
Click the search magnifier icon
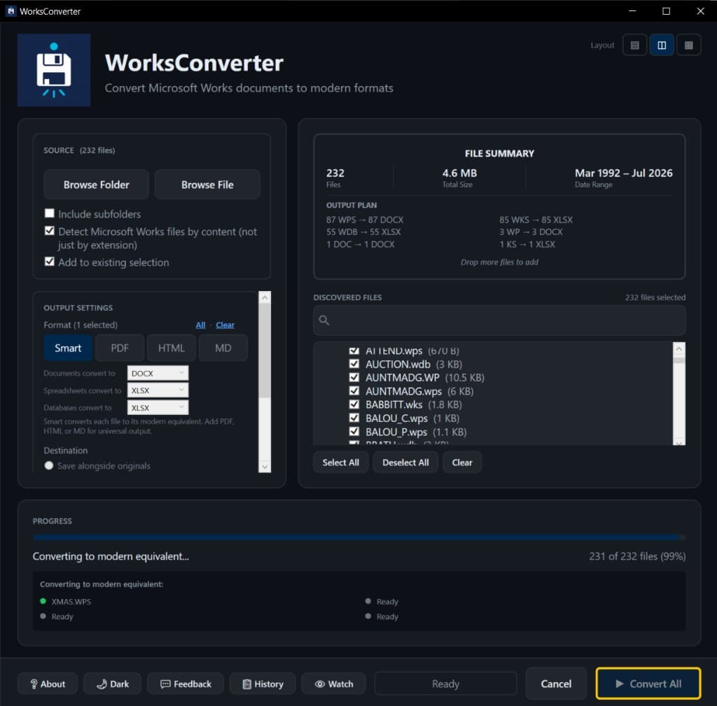[324, 320]
